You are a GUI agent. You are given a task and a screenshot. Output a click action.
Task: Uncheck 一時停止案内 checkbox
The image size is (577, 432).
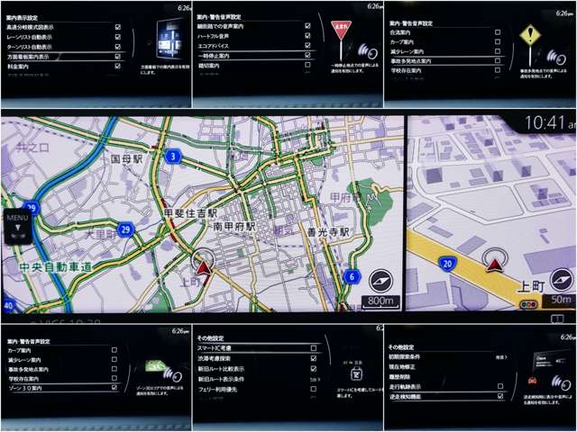(307, 55)
